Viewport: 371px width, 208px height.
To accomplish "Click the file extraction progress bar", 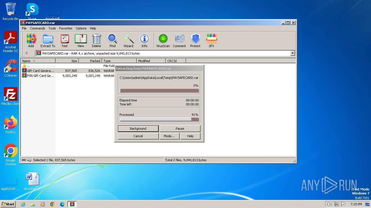I will tap(159, 90).
